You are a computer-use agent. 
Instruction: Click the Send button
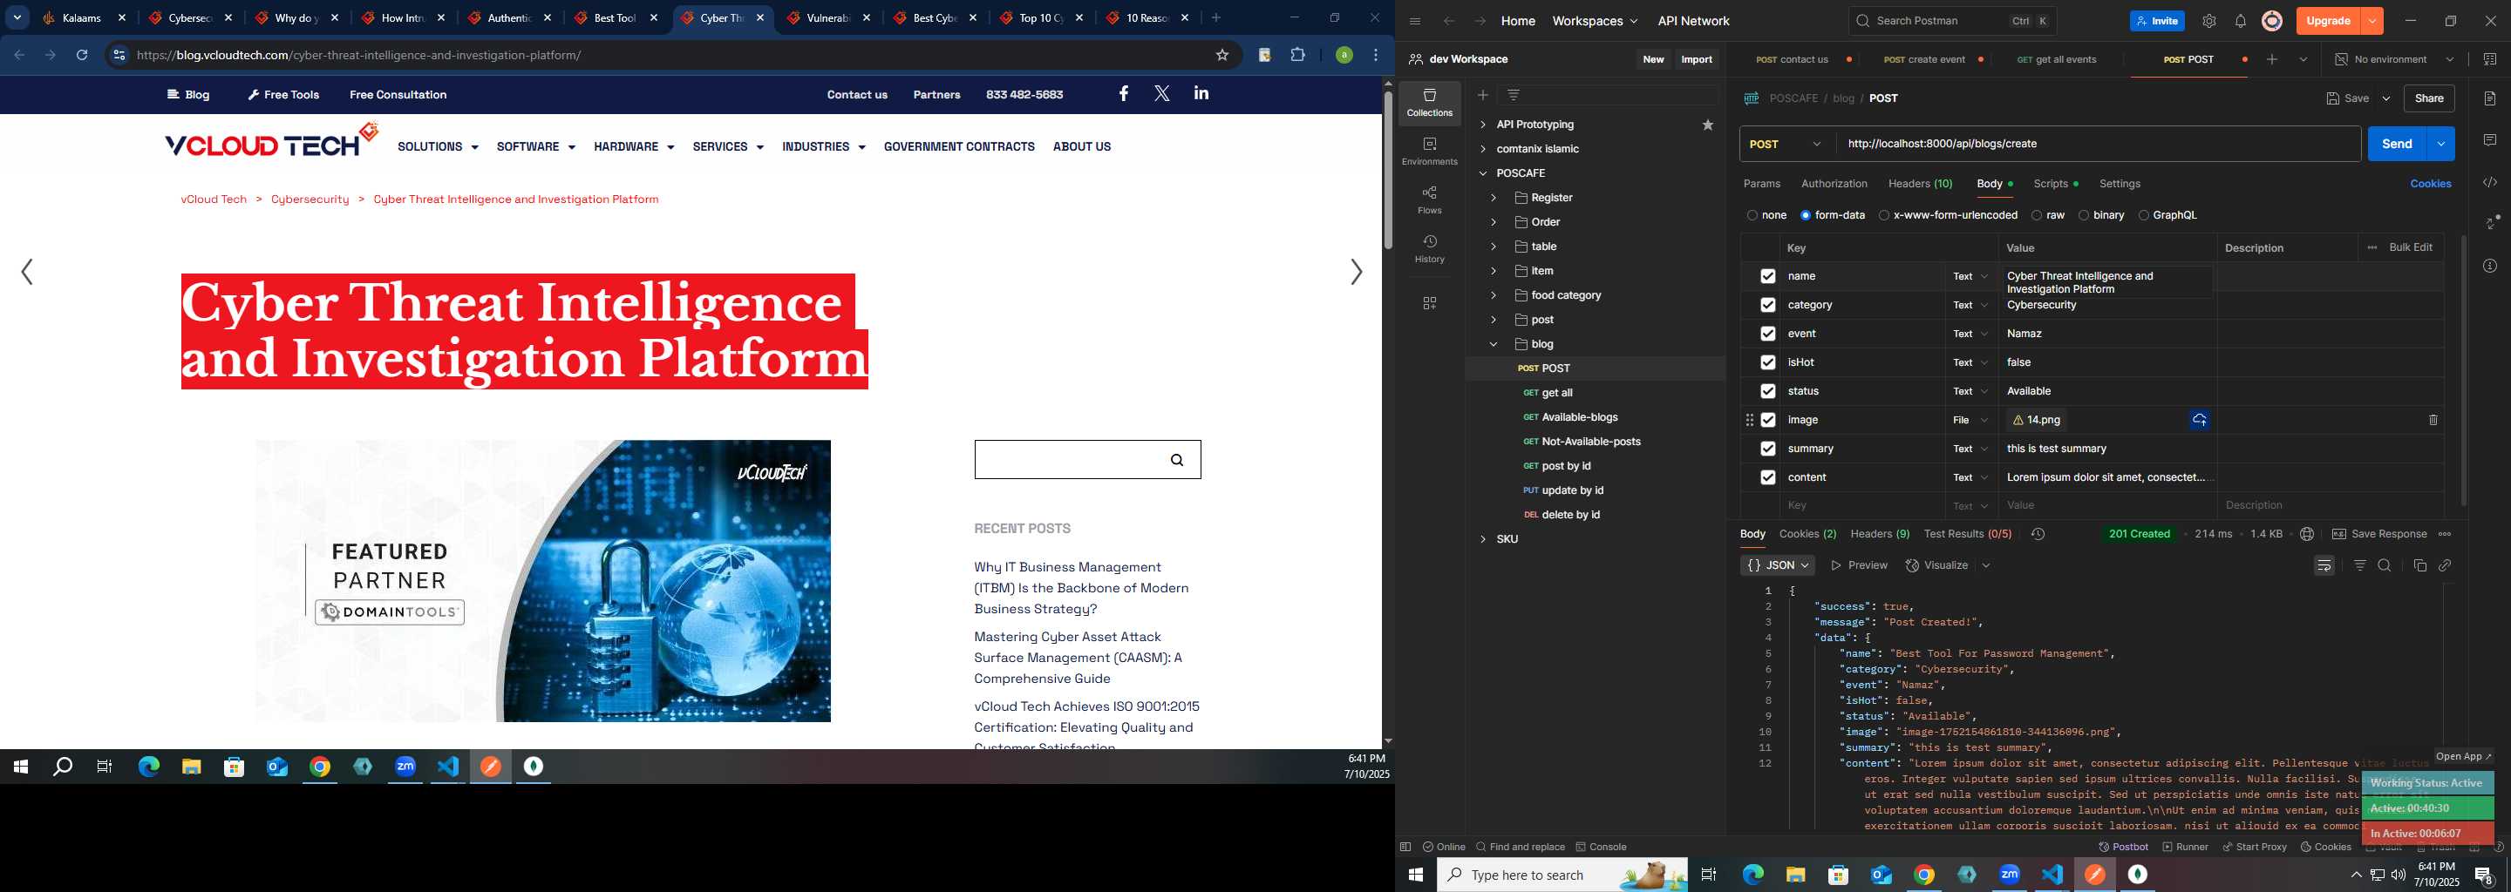2396,144
